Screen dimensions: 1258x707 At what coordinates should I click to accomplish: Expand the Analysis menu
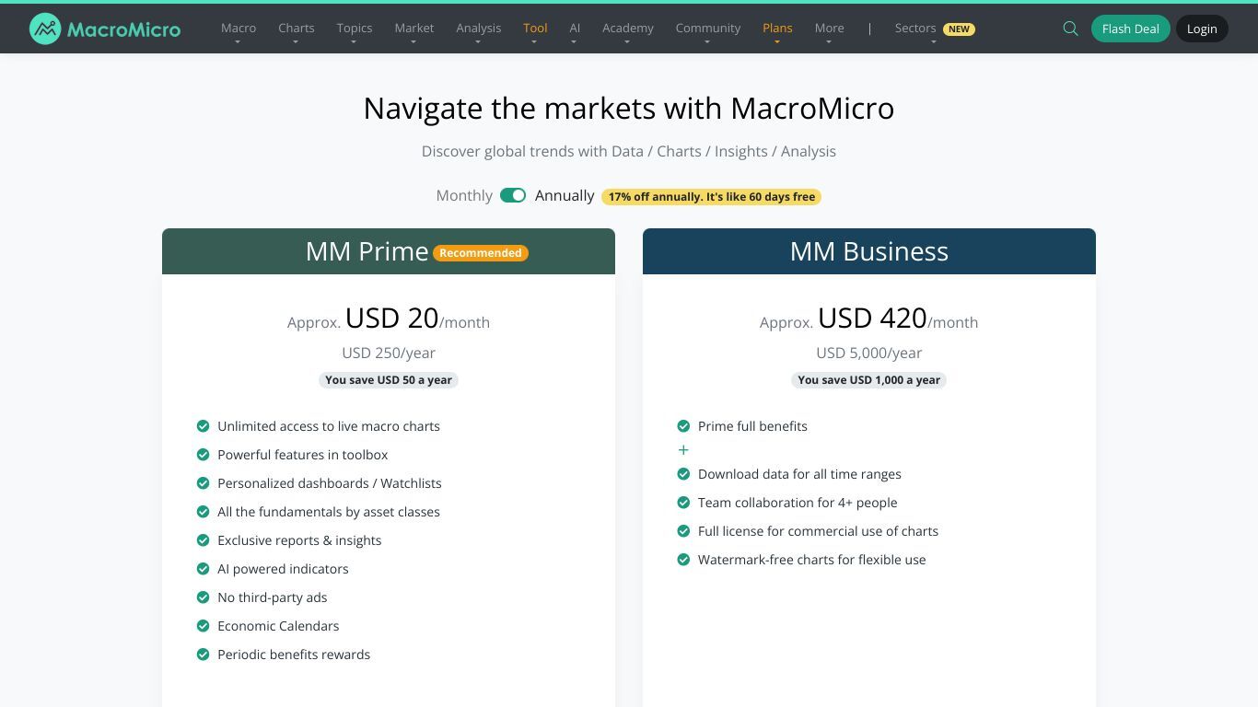(479, 29)
